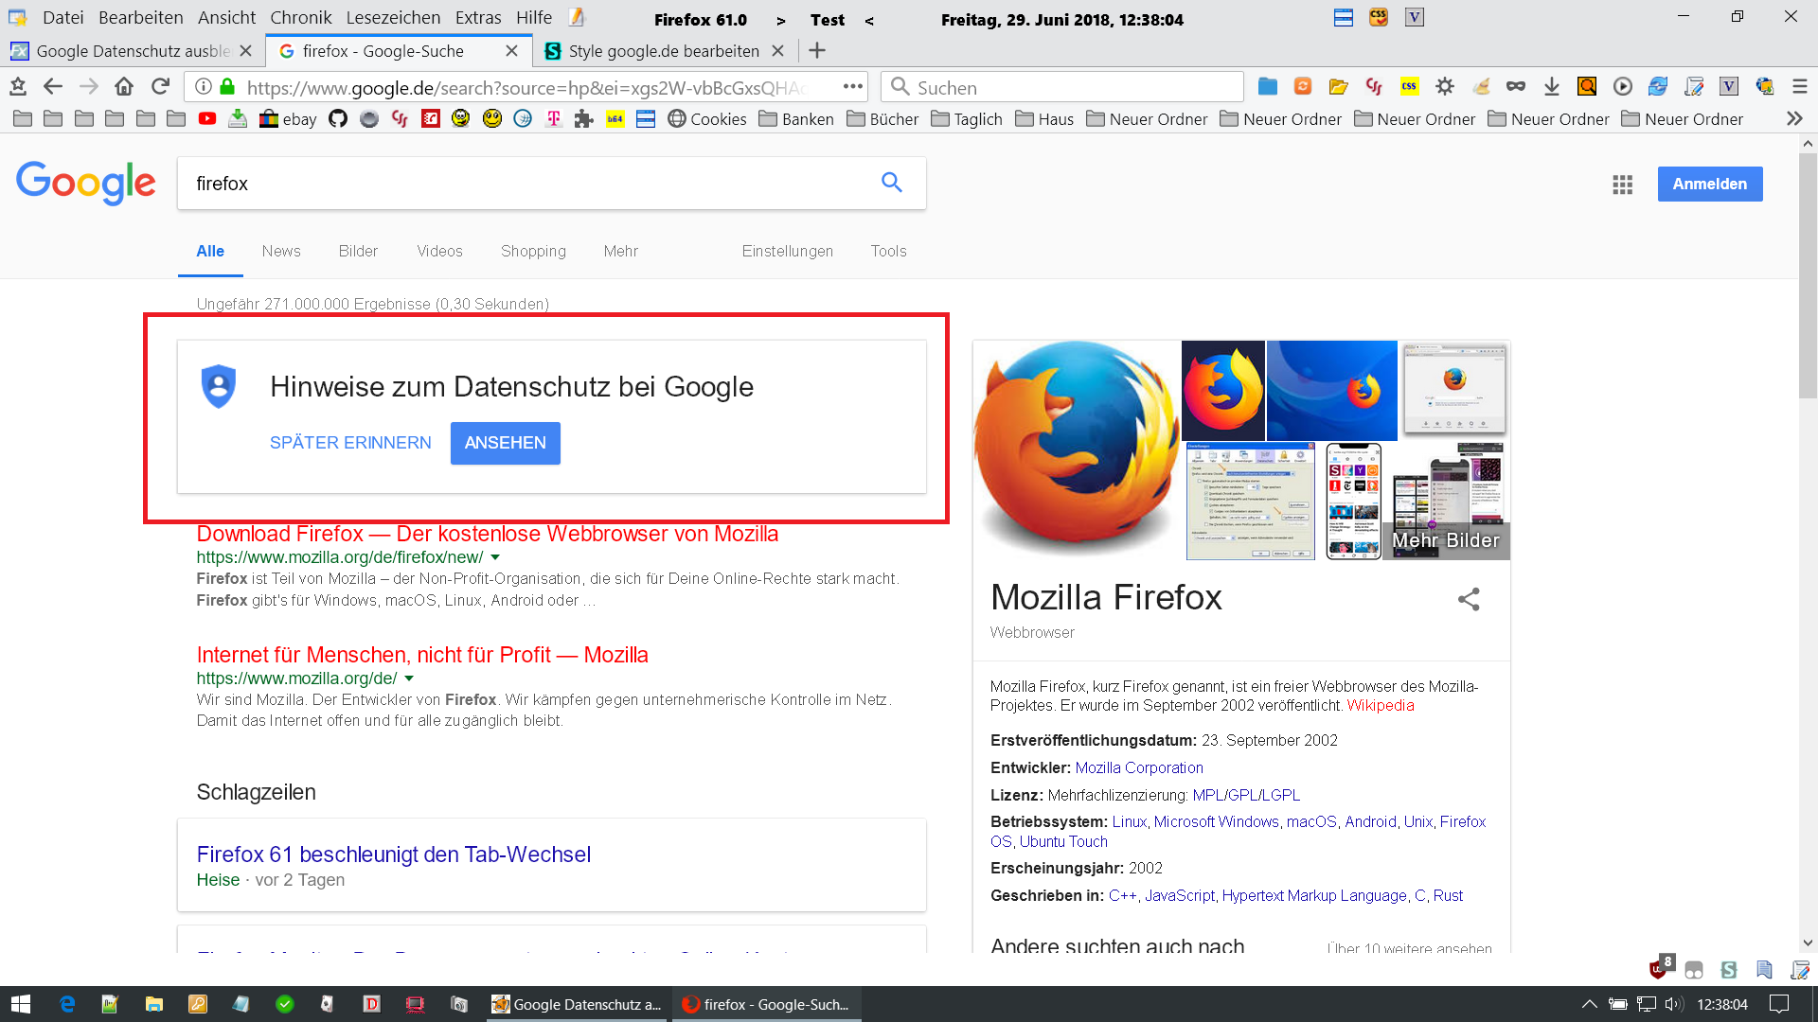Click the share icon beside Mozilla Firefox
This screenshot has width=1818, height=1022.
(x=1469, y=599)
